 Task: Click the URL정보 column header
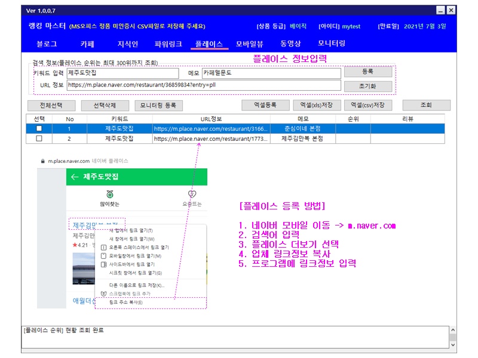211,119
